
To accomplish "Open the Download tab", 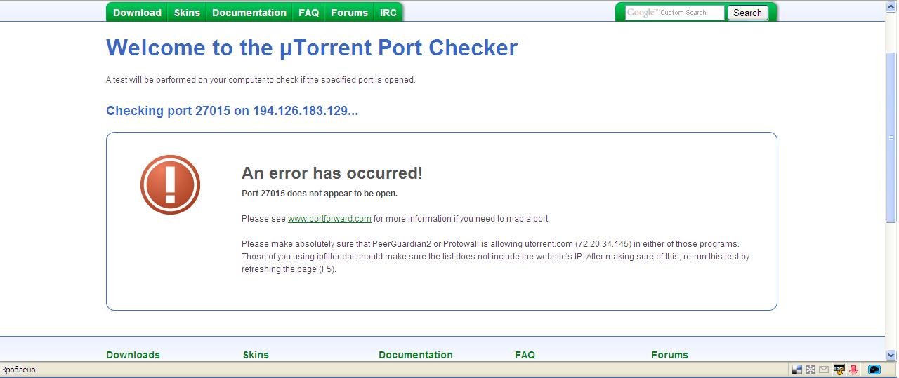I will click(x=137, y=13).
